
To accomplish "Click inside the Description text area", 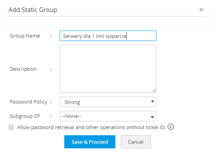I will [x=108, y=69].
